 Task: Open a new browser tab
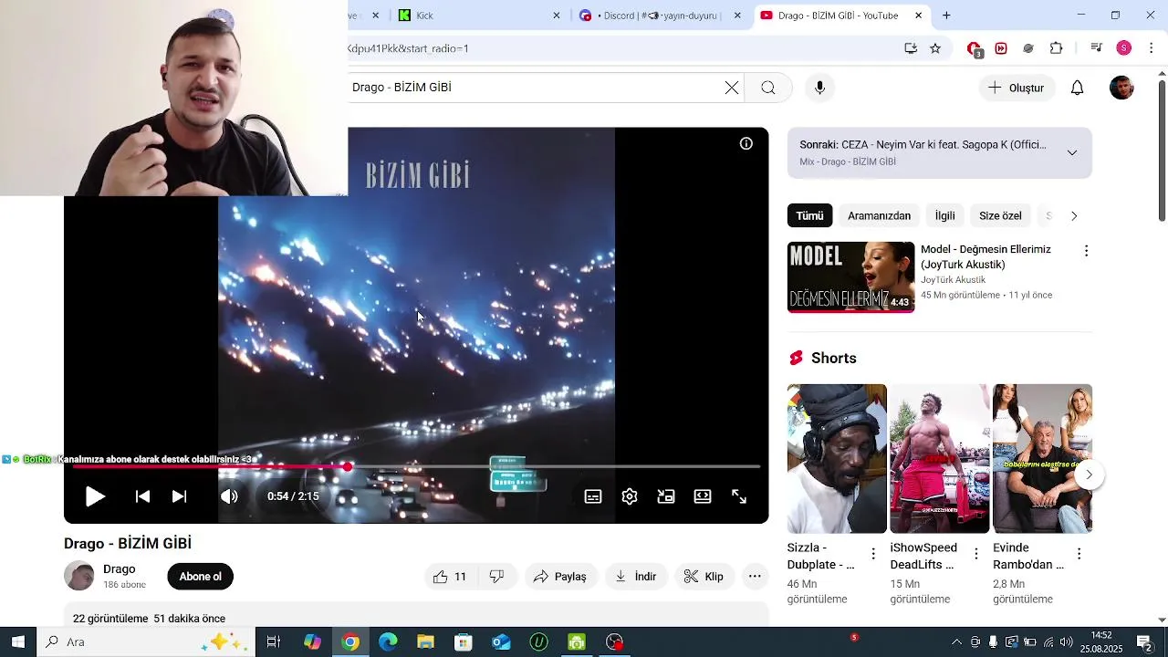(x=946, y=16)
